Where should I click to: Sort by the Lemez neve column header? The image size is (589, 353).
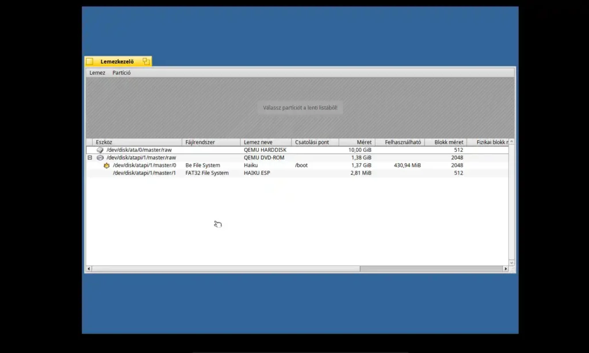tap(266, 142)
